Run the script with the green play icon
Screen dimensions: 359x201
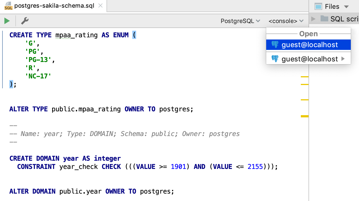tap(7, 21)
